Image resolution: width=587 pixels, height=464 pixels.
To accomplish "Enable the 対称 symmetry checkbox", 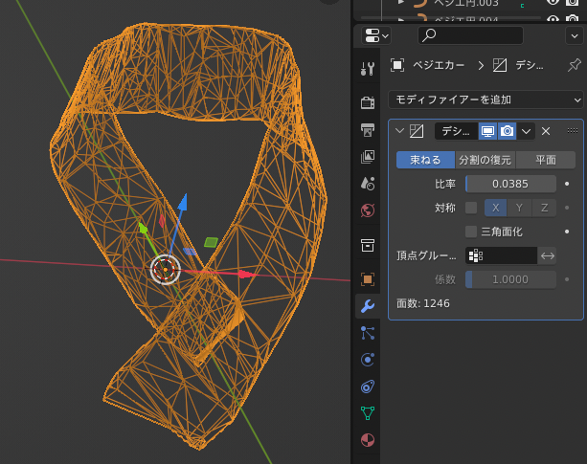I will click(x=471, y=208).
